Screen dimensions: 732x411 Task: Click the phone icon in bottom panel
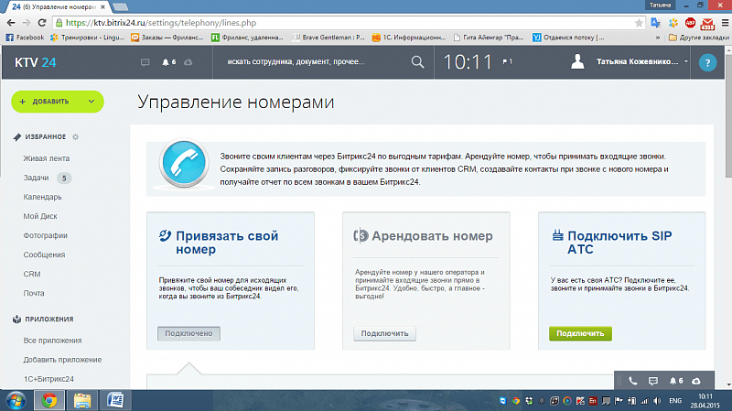tap(632, 380)
